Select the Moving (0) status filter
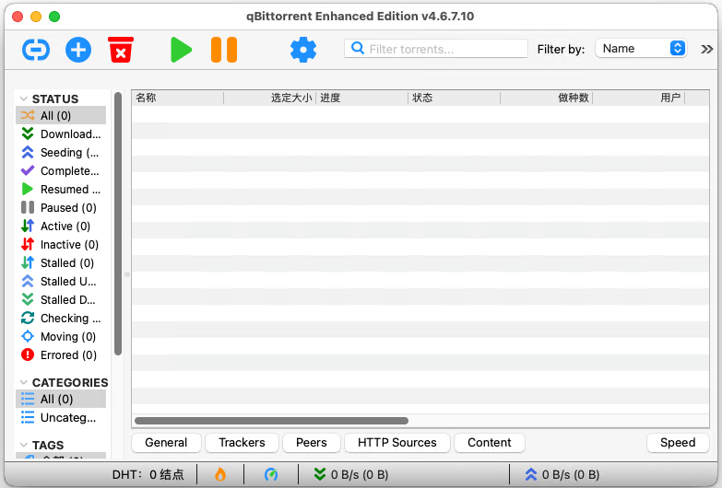 coord(61,336)
